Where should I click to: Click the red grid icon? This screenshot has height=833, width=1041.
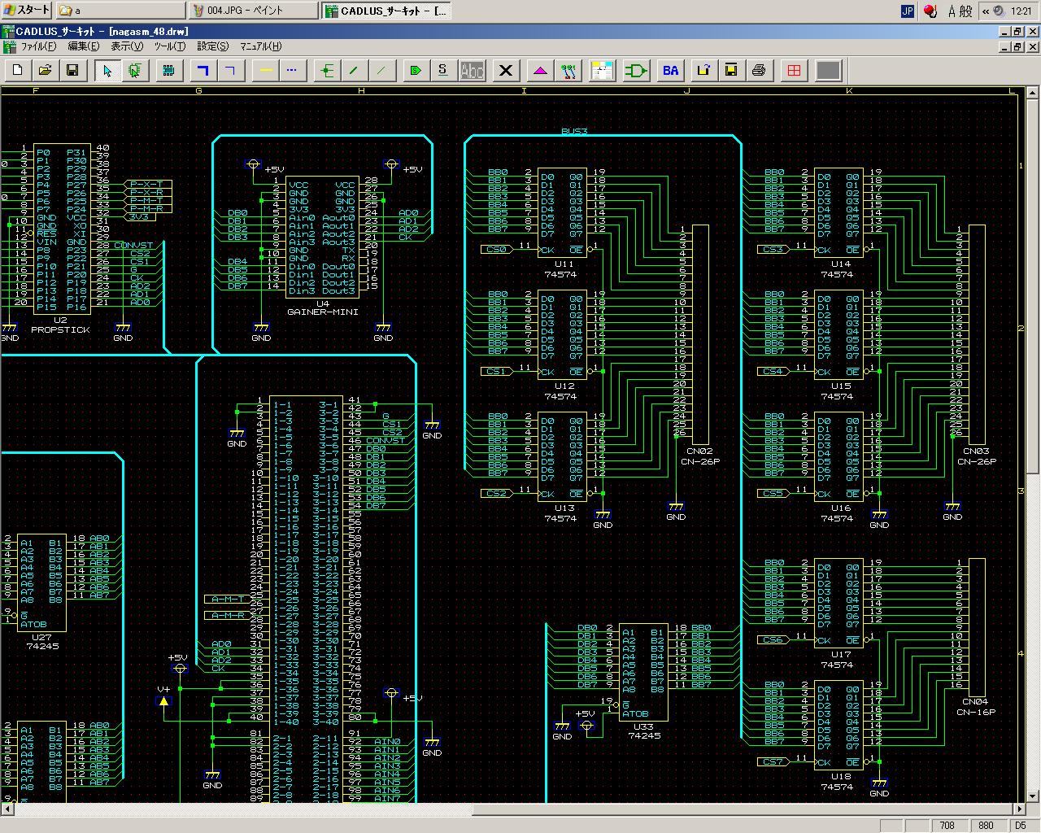coord(794,71)
